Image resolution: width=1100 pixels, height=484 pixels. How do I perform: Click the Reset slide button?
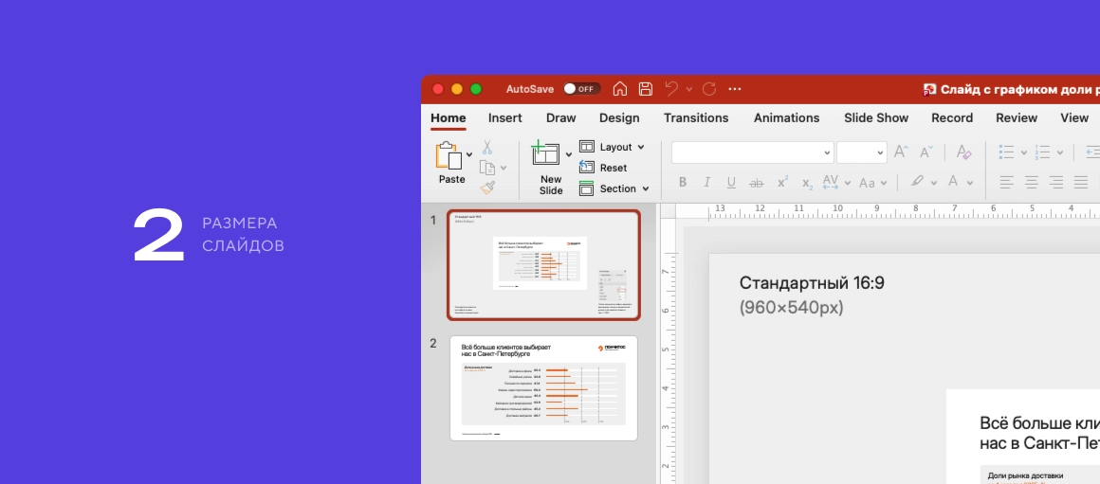(603, 168)
